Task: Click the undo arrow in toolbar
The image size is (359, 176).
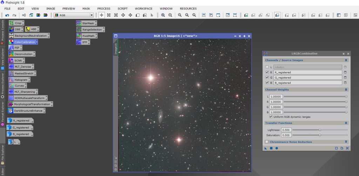Action: click(7, 15)
